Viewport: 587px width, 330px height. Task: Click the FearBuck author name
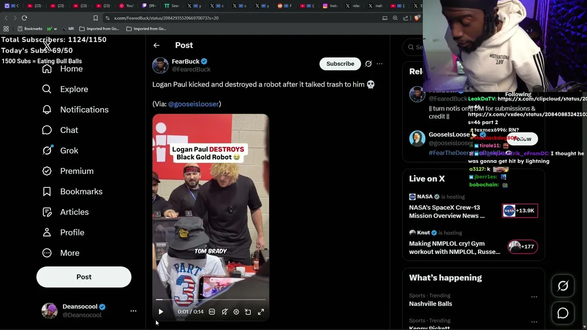point(185,61)
